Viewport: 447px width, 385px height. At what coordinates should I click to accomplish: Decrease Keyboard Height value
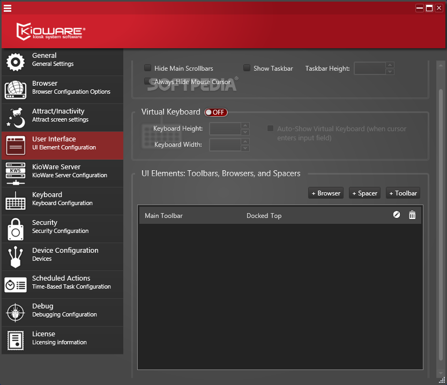point(245,132)
